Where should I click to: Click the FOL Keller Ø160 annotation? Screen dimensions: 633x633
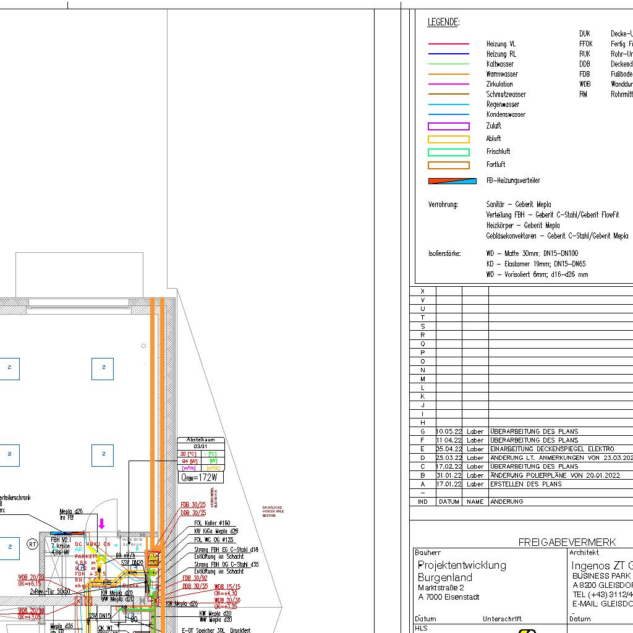tap(212, 523)
